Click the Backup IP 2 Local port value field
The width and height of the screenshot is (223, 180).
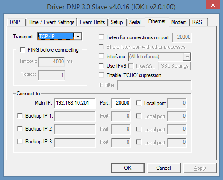point(177,129)
